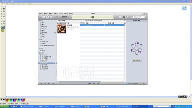Select the Text tool in Paint
The image size is (192, 108).
(4, 16)
